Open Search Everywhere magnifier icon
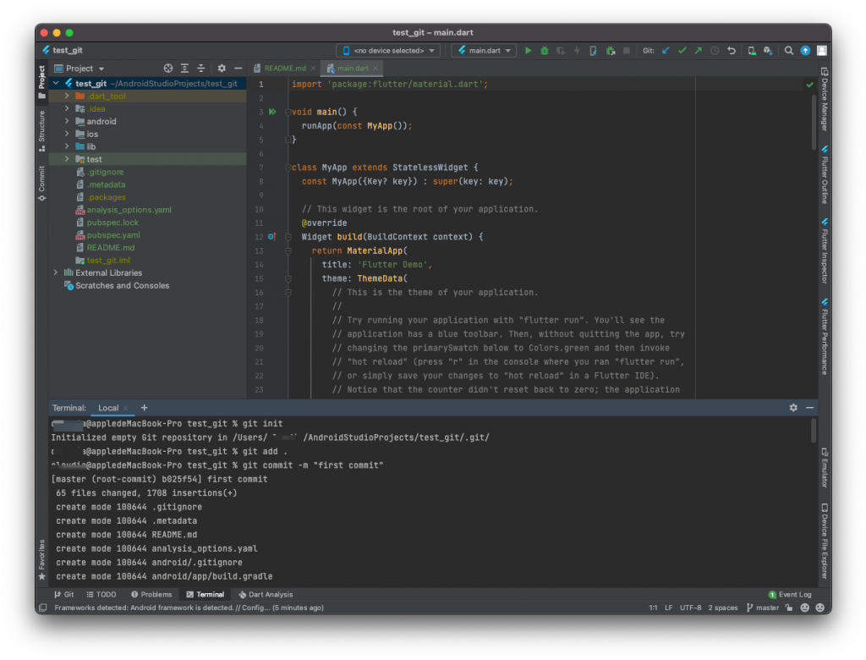 [789, 50]
